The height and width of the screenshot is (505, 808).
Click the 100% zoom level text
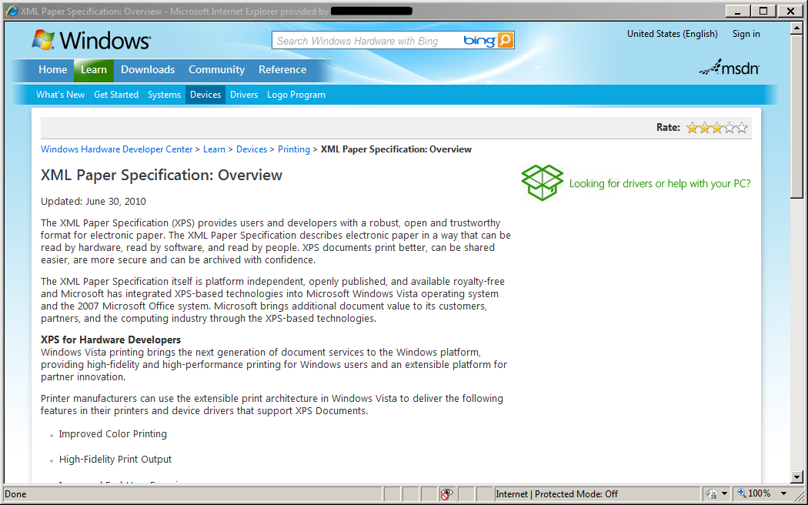click(x=759, y=493)
